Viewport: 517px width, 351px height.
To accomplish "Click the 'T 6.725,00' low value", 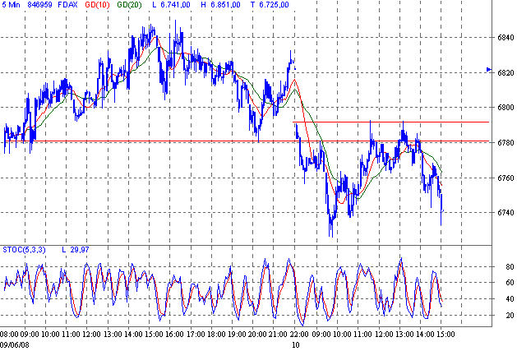I will pos(270,5).
